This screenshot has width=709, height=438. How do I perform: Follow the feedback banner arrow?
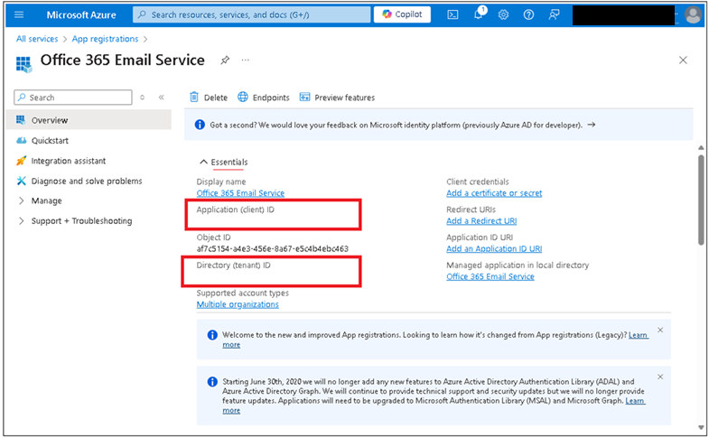click(x=591, y=125)
